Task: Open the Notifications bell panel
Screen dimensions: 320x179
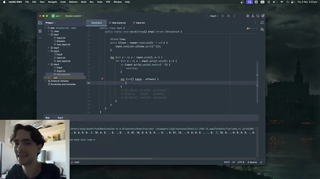Action: (262, 23)
